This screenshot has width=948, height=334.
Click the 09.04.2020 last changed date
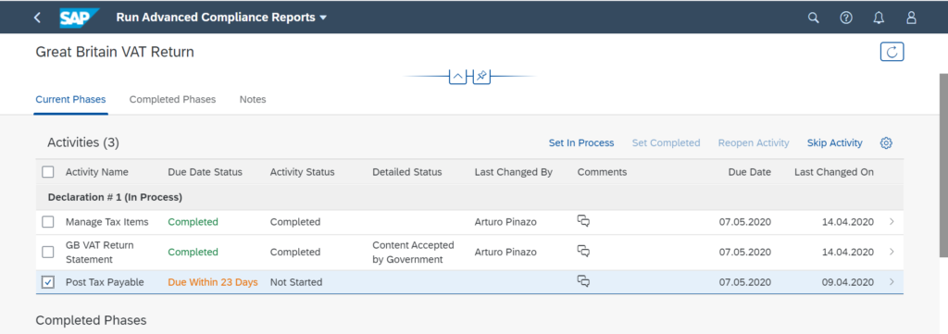click(x=848, y=282)
